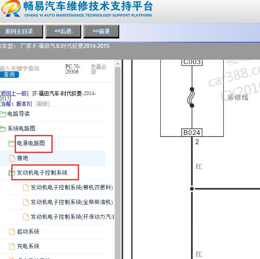Select the 系统电路图 tree entry
Image resolution: width=260 pixels, height=259 pixels.
(22, 128)
